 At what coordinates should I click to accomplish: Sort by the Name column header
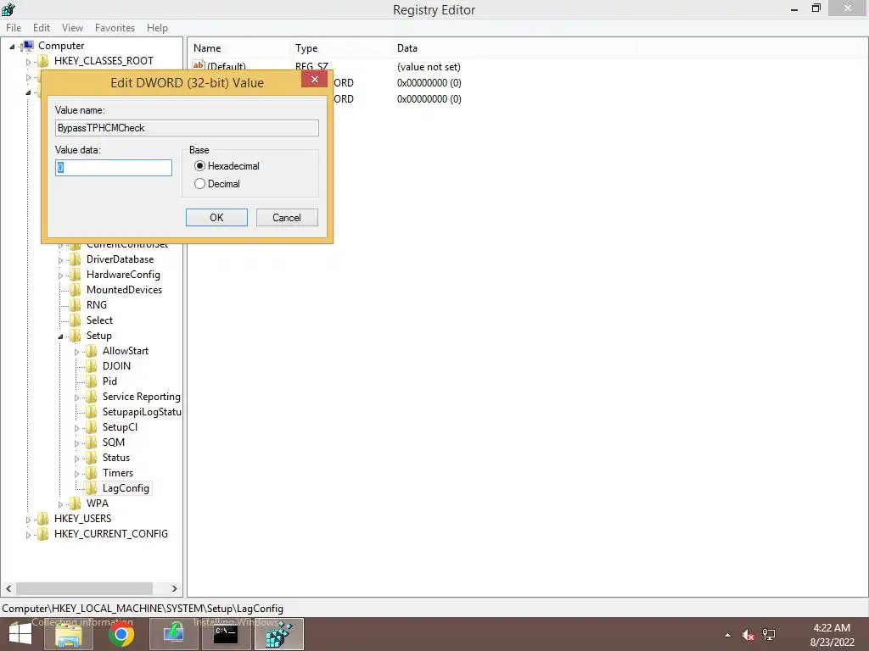(238, 48)
